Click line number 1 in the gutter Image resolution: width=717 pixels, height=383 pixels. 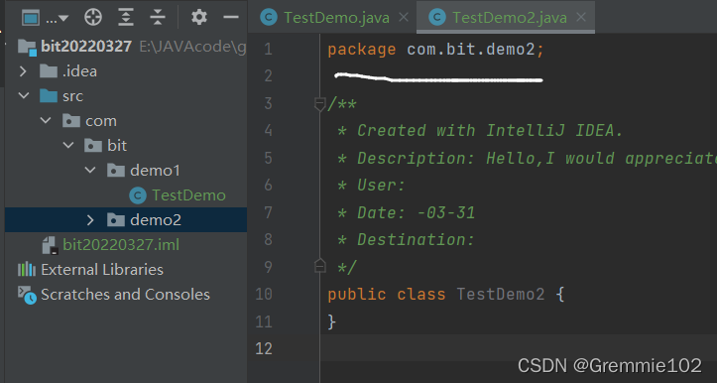tap(268, 50)
